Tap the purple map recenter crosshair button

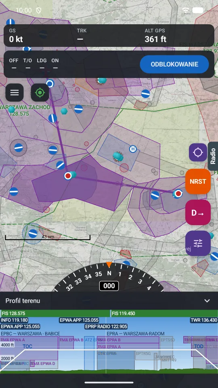(x=198, y=152)
